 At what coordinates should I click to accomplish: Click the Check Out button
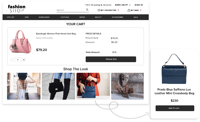point(111,59)
